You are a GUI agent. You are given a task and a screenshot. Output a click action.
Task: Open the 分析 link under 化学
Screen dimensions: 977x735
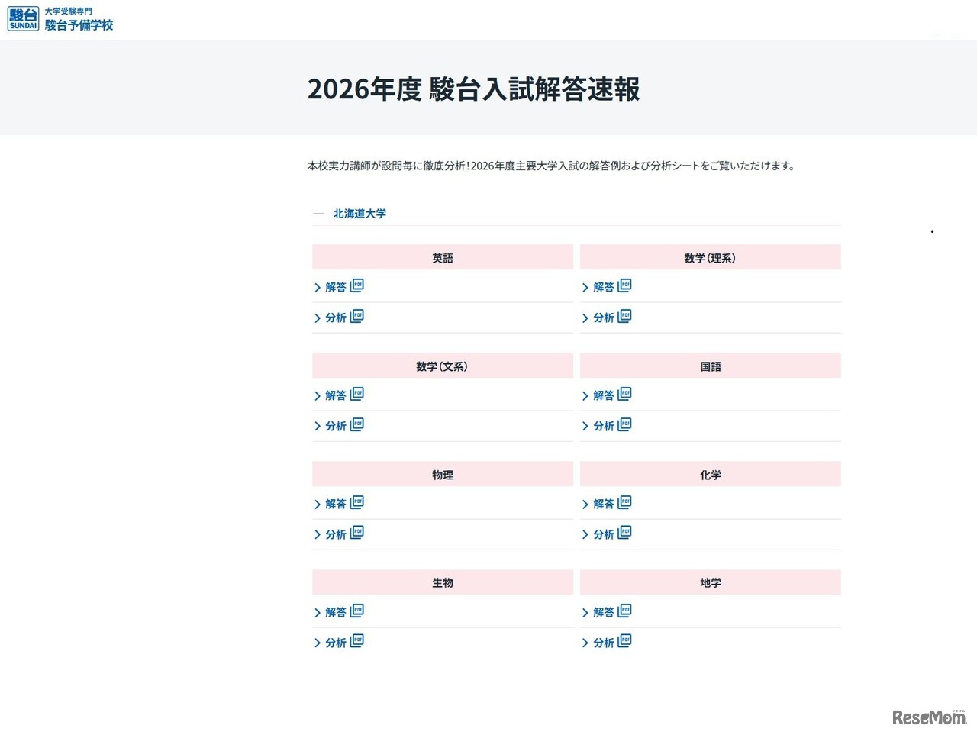point(605,535)
